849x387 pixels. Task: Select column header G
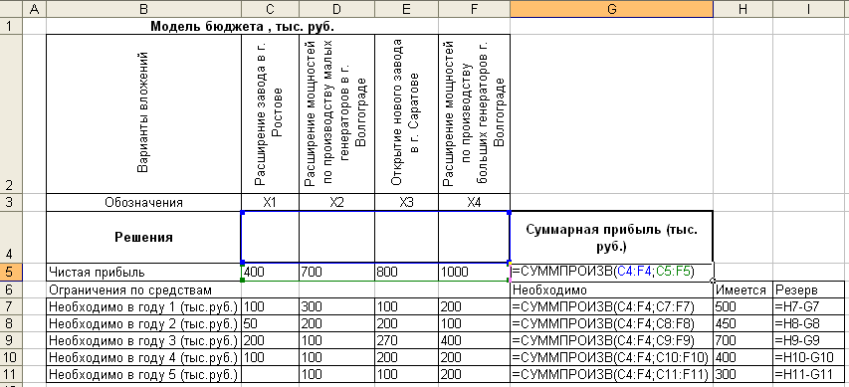[611, 9]
